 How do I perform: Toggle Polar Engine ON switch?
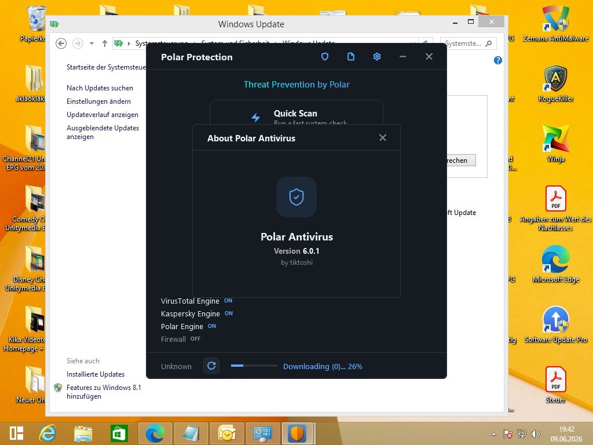click(x=212, y=326)
